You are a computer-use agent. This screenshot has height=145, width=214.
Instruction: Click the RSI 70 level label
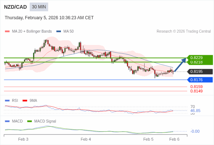pyautogui.click(x=193, y=107)
